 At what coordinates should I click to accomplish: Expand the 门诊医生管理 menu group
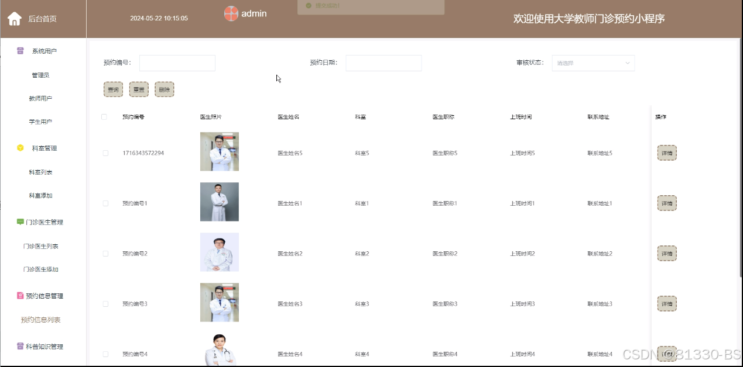click(x=43, y=222)
